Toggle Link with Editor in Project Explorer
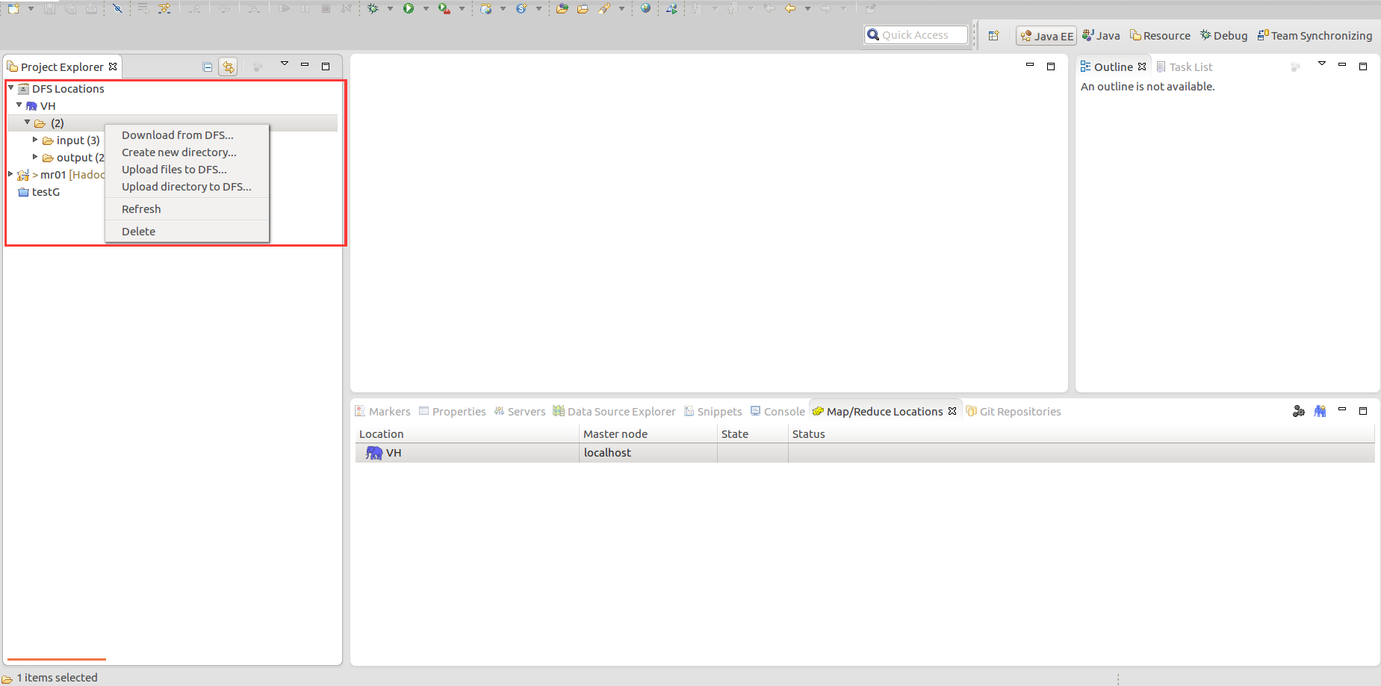 [228, 66]
